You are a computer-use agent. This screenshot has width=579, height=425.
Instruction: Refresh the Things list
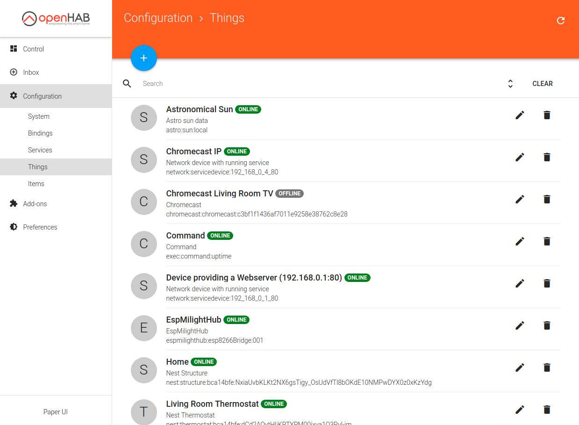tap(561, 21)
